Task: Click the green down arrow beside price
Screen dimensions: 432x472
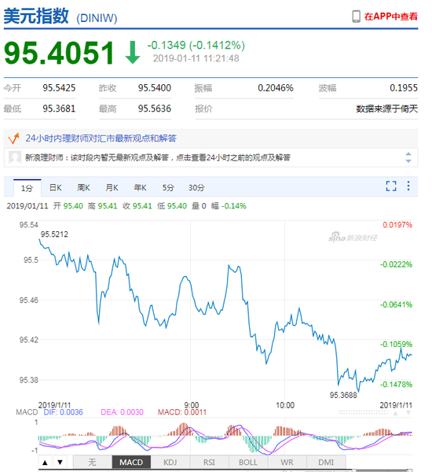Action: [132, 53]
